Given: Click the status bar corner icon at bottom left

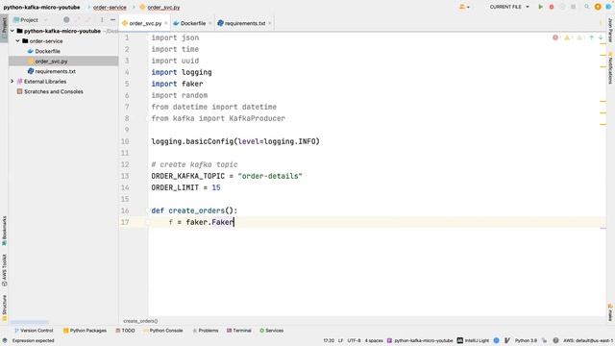Looking at the screenshot, I should [4, 340].
